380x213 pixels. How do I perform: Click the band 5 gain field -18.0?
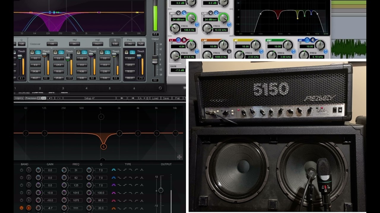(51, 201)
